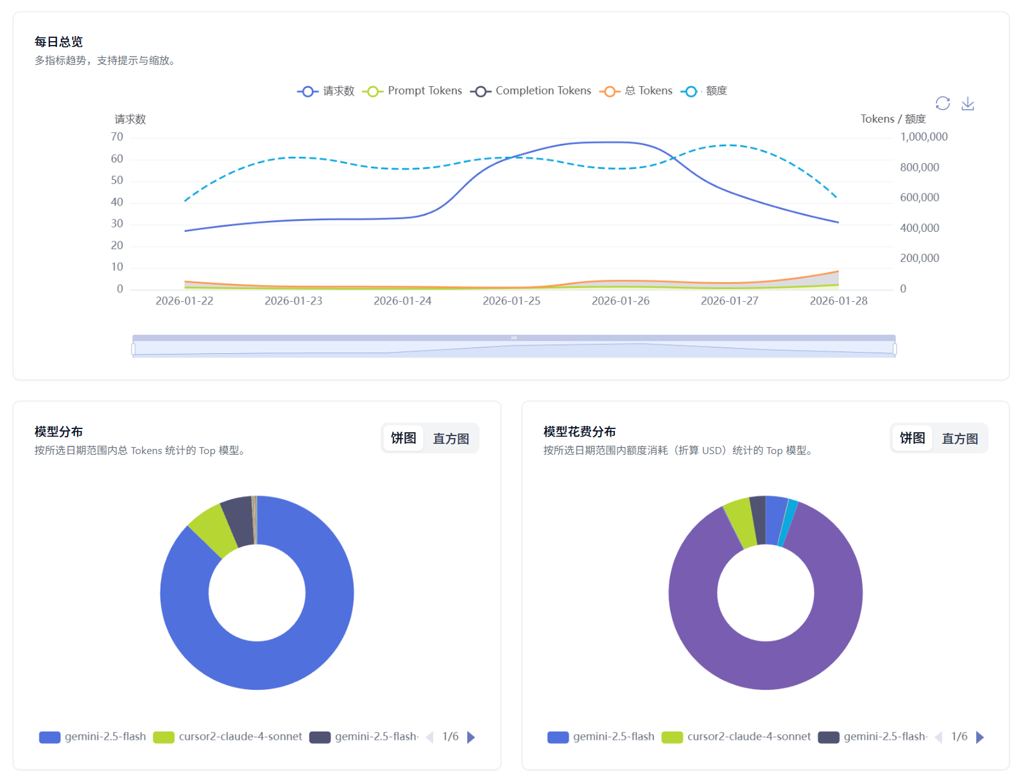This screenshot has height=781, width=1025.
Task: Click the left handle of zoom slider
Action: point(134,349)
